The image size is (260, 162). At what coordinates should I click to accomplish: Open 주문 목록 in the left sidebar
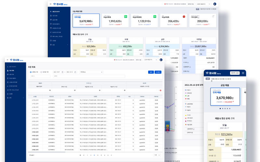point(11,70)
